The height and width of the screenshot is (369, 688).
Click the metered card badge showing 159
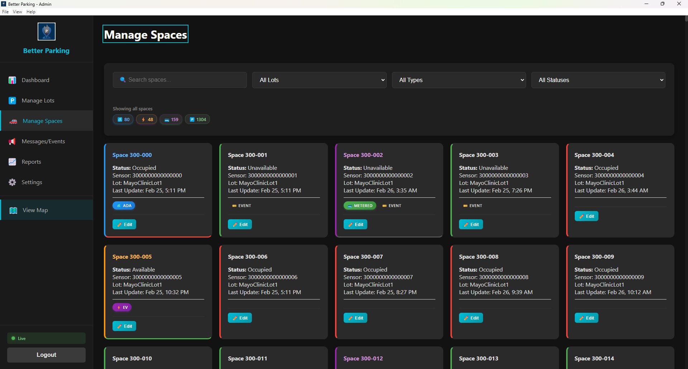coord(171,119)
